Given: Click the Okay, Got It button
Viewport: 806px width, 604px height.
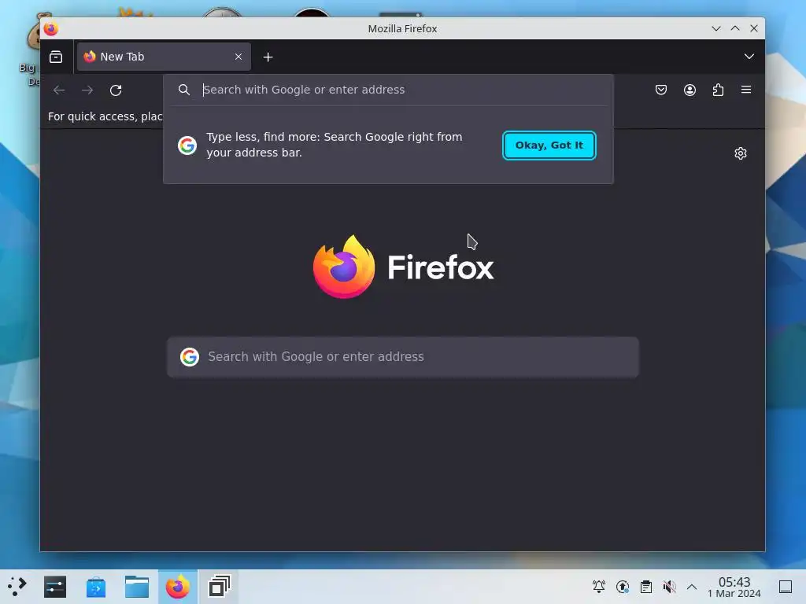Looking at the screenshot, I should (549, 145).
